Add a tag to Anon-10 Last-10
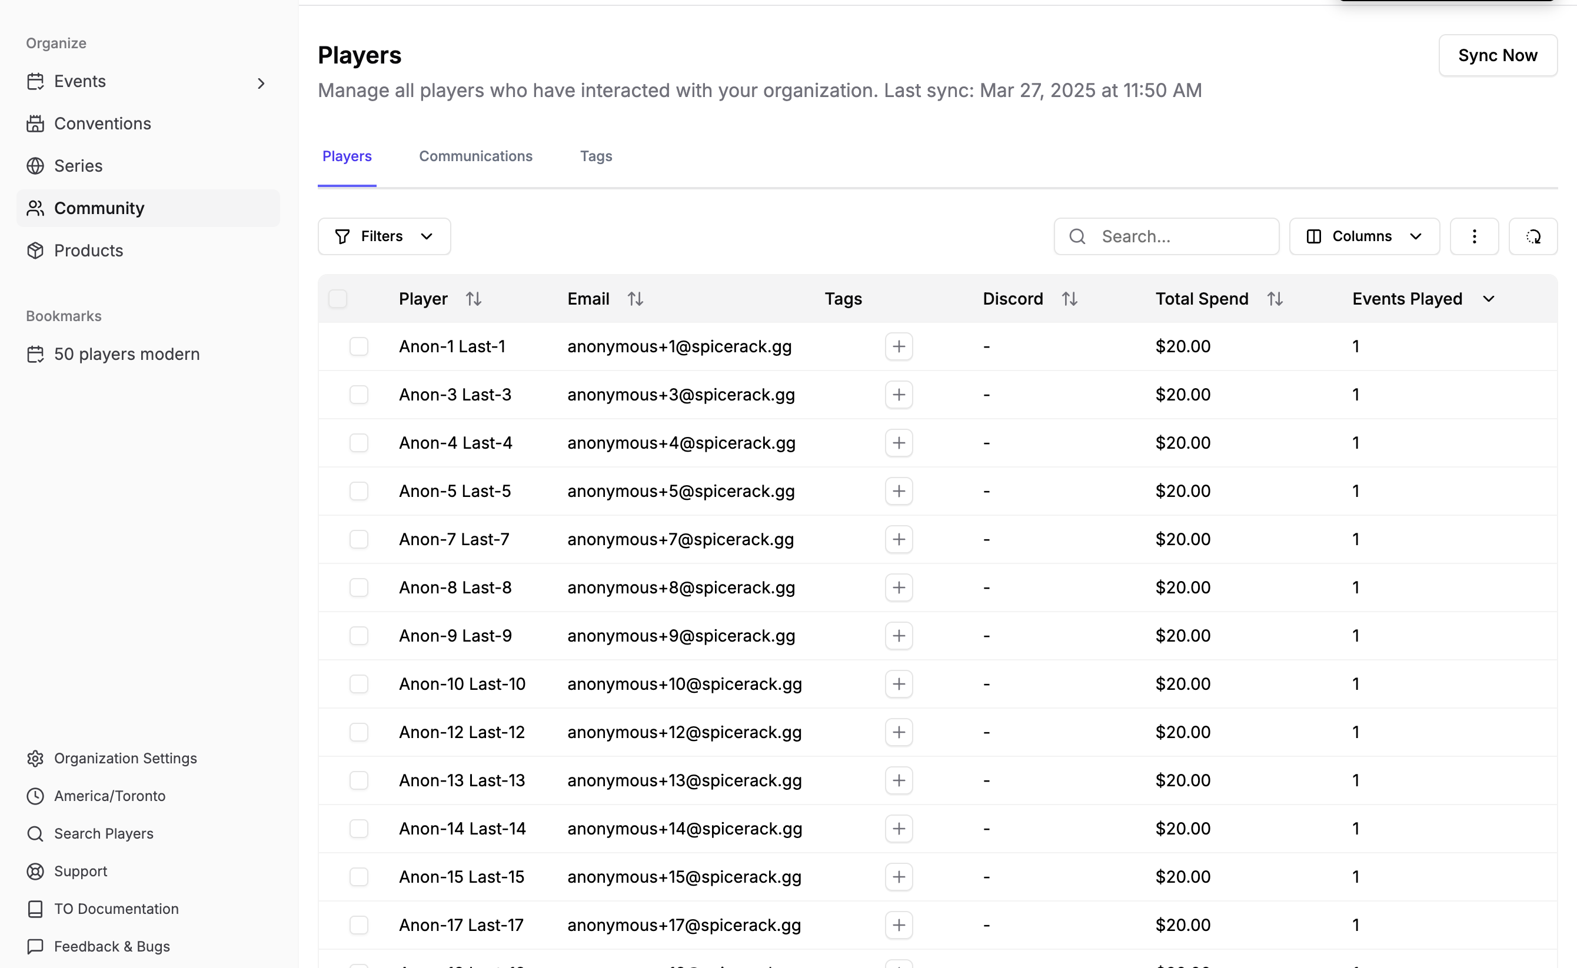Screen dimensions: 1577x968 [898, 684]
